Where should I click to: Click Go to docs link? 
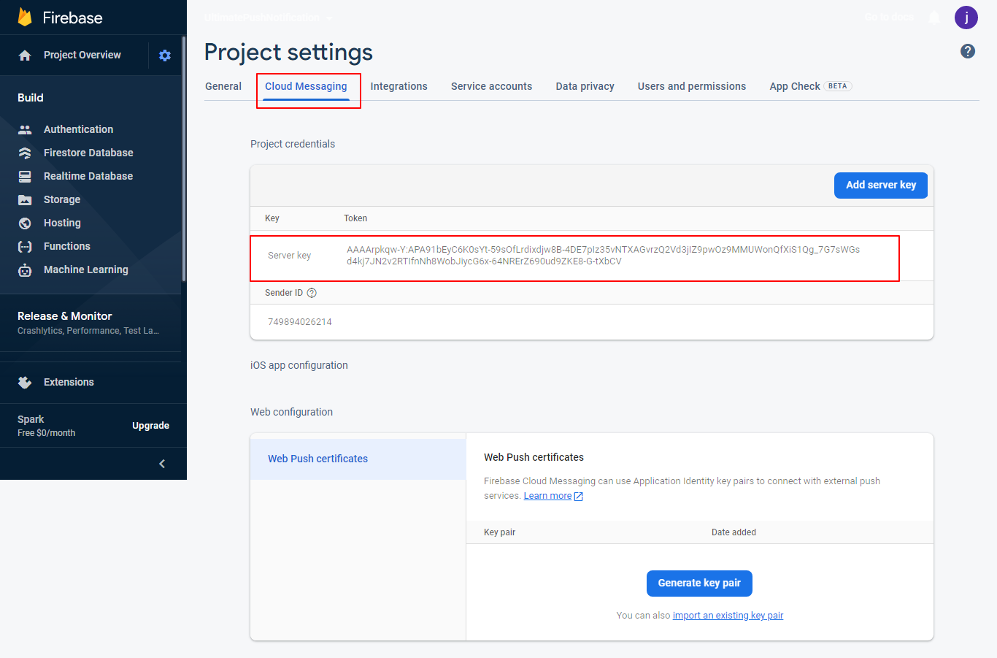(x=888, y=18)
